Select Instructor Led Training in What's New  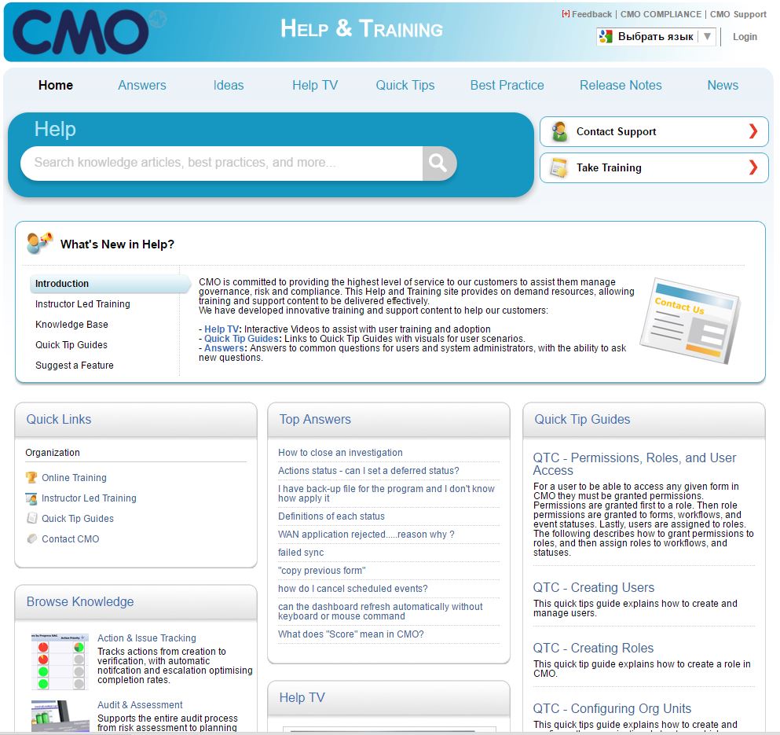[x=82, y=303]
